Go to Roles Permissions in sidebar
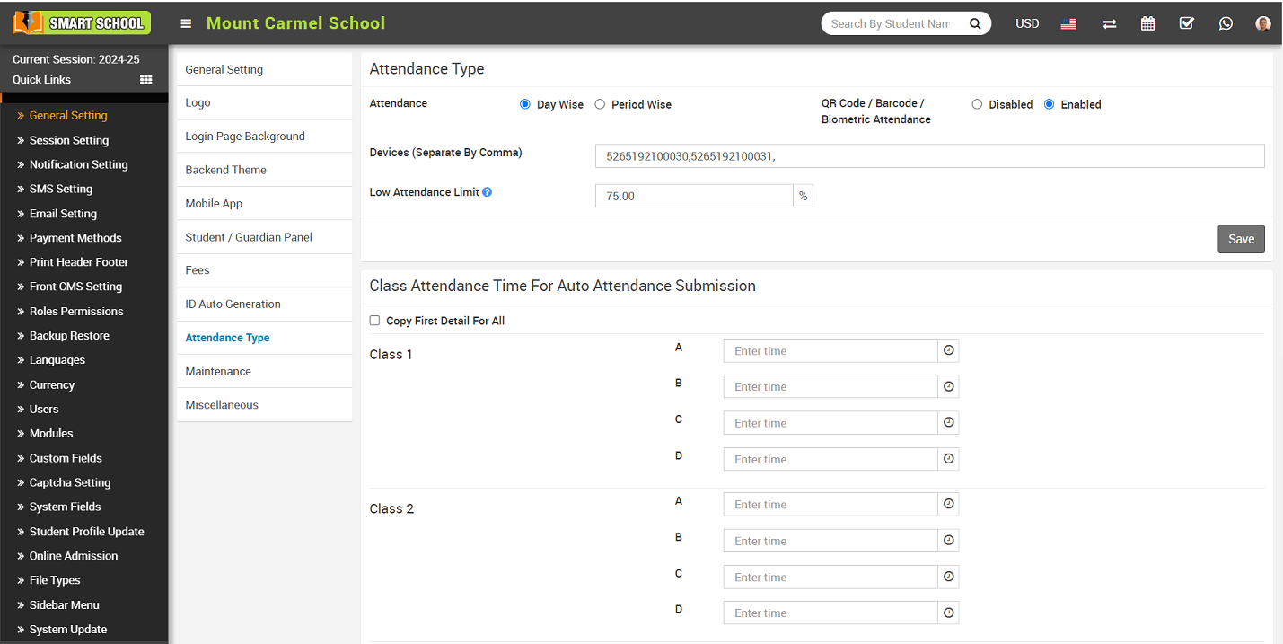Image resolution: width=1283 pixels, height=644 pixels. pyautogui.click(x=76, y=311)
